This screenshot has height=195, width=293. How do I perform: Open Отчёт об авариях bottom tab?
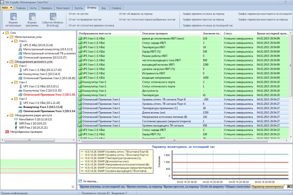(212, 186)
